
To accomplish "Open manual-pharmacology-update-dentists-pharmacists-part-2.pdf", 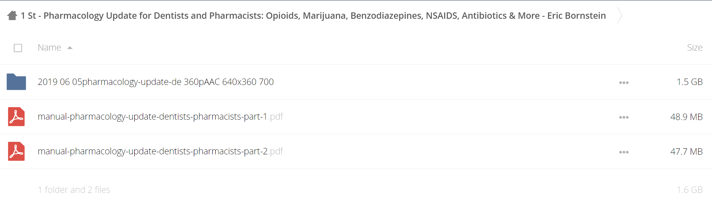I will [160, 151].
